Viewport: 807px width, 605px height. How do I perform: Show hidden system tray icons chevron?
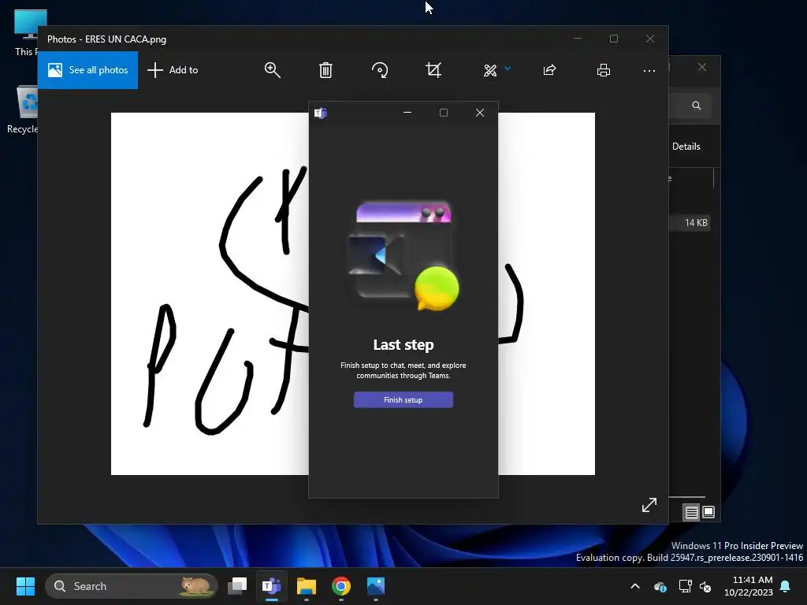pyautogui.click(x=635, y=586)
